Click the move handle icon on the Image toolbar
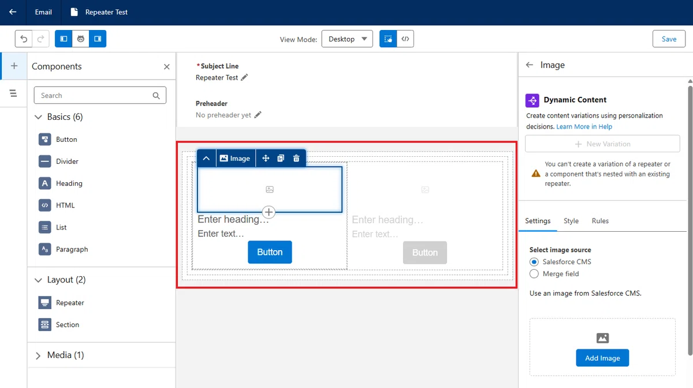 pos(266,158)
